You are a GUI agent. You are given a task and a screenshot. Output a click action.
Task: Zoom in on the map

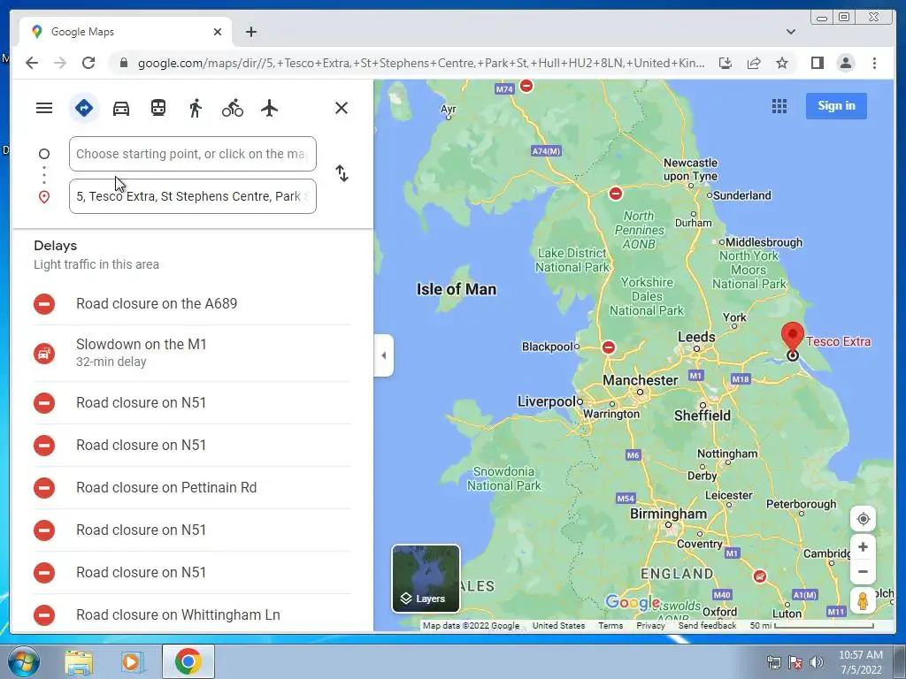[863, 546]
